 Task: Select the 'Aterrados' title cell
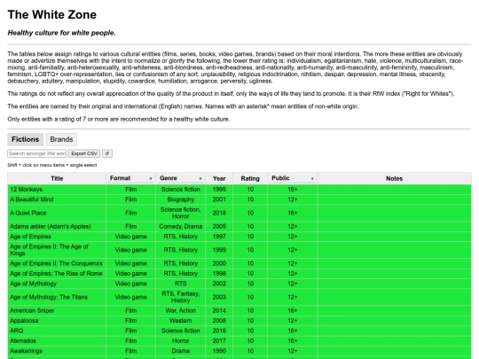pyautogui.click(x=57, y=340)
